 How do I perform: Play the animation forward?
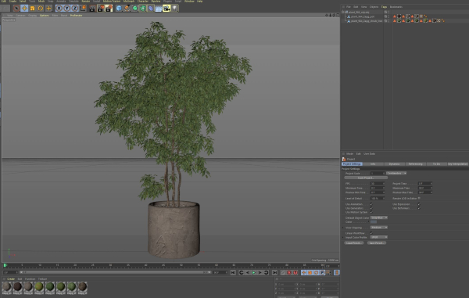pos(253,272)
